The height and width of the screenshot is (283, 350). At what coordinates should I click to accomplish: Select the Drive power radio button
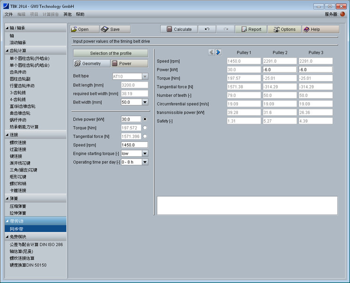145,119
